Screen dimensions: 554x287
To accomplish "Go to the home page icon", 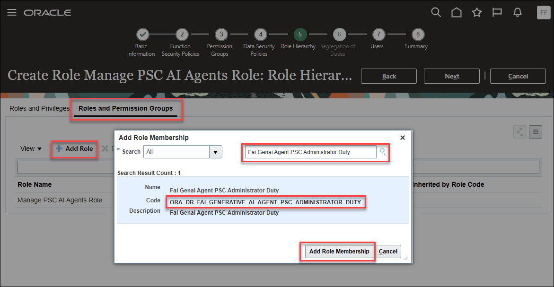I will [x=456, y=12].
